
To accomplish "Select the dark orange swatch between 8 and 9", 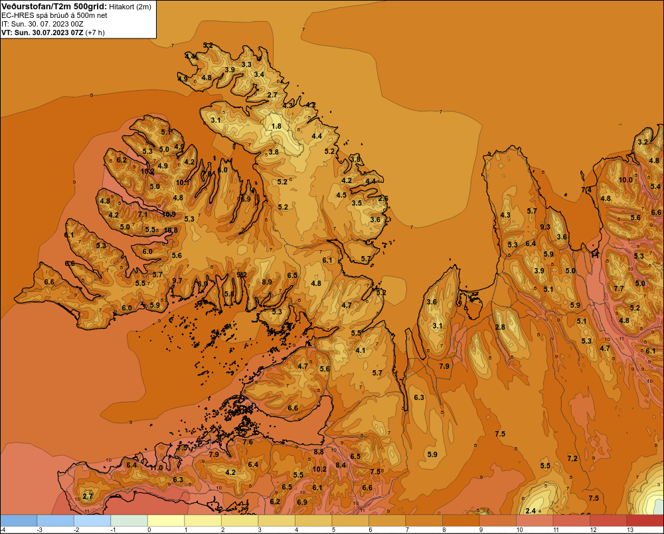I will (461, 520).
